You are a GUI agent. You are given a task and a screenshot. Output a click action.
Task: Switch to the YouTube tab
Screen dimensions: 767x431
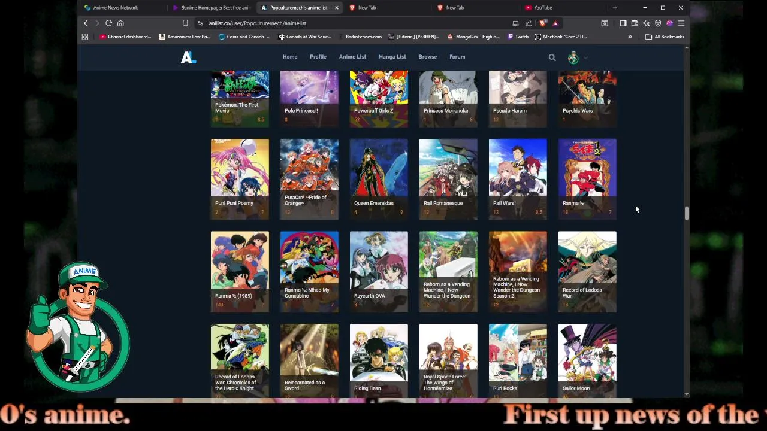(x=563, y=8)
